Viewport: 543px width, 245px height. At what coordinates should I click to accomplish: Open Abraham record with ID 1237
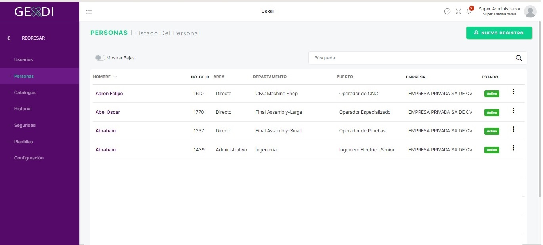click(105, 131)
